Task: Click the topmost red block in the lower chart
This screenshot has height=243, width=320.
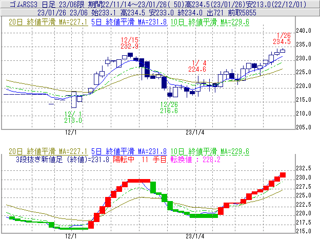Action: pyautogui.click(x=283, y=175)
